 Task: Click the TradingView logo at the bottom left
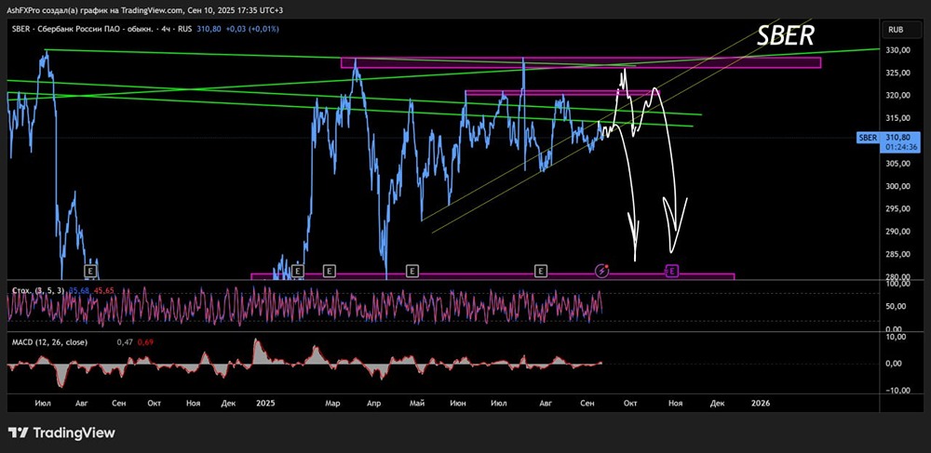(x=61, y=433)
